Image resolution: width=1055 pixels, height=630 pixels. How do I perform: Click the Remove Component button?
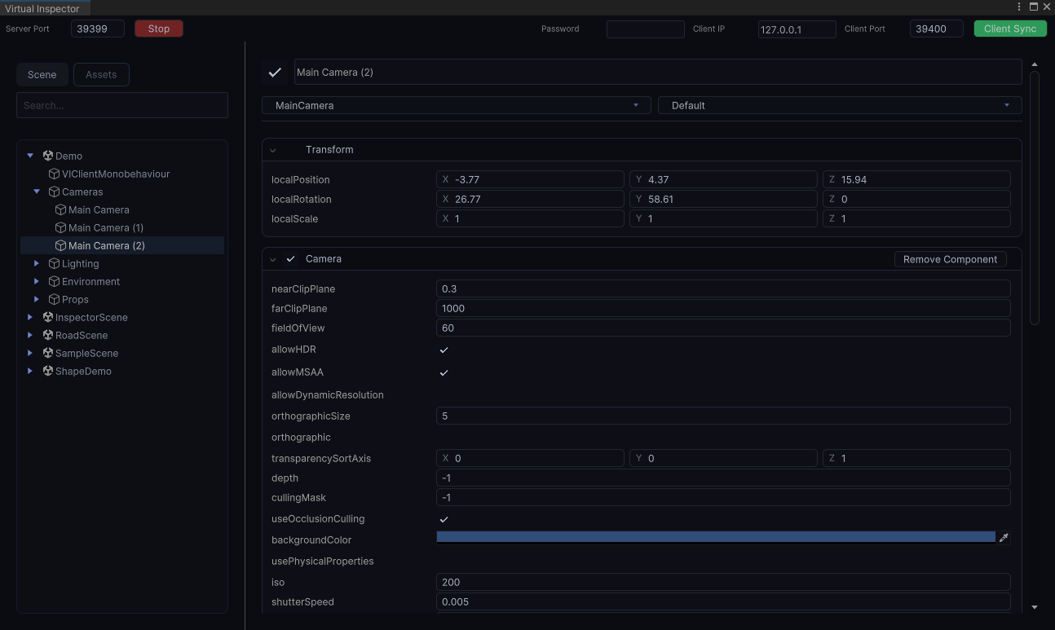949,259
